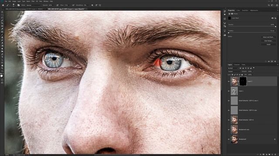The width and height of the screenshot is (279, 156).
Task: Click the symmetry paint options icon
Action: 100,5
